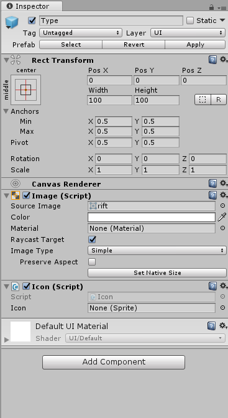This screenshot has width=228, height=418.
Task: Collapse the Anchors foldout
Action: [6, 111]
